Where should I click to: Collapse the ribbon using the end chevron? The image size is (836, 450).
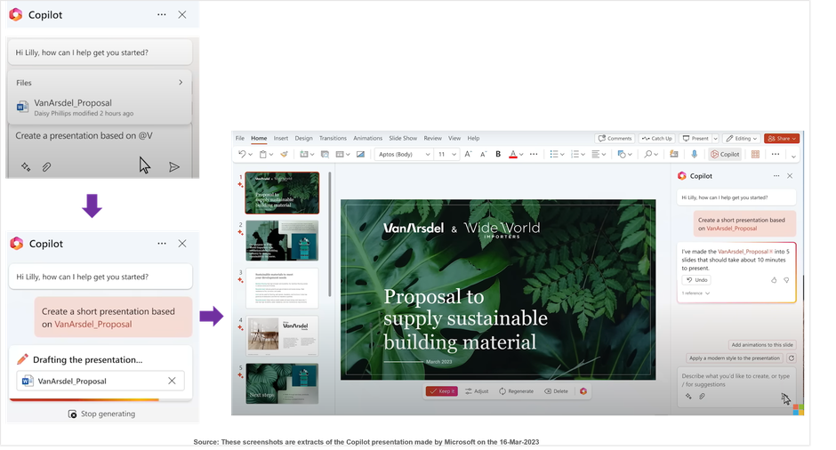[x=794, y=157]
